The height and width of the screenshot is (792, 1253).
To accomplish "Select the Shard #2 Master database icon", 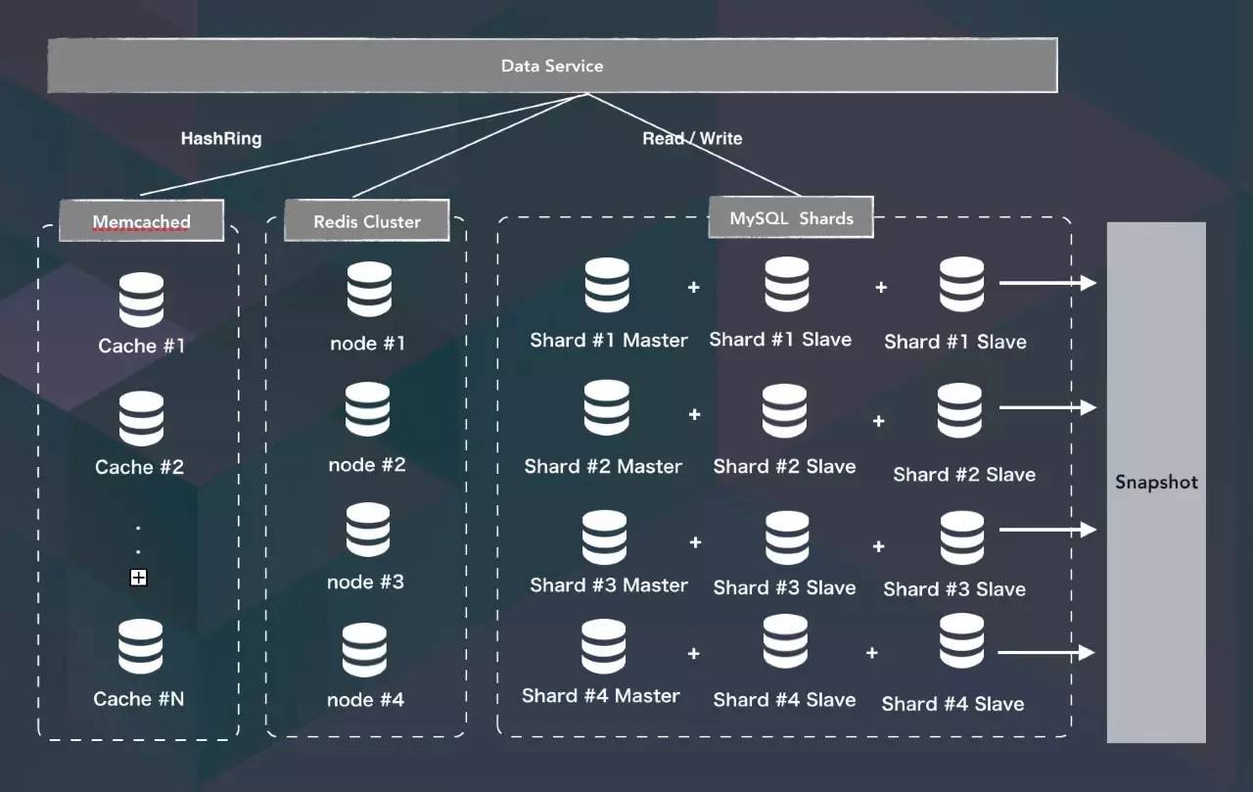I will point(606,408).
